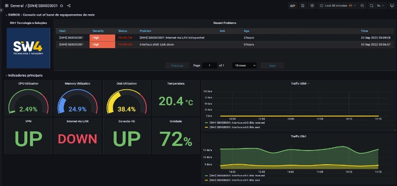Open Disk Utilization panel title menu
397x186 pixels.
pos(127,83)
